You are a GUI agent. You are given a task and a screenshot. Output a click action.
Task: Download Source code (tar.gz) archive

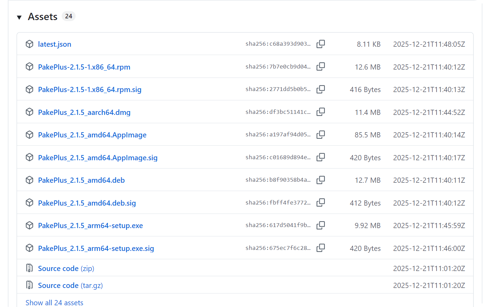[x=70, y=286]
